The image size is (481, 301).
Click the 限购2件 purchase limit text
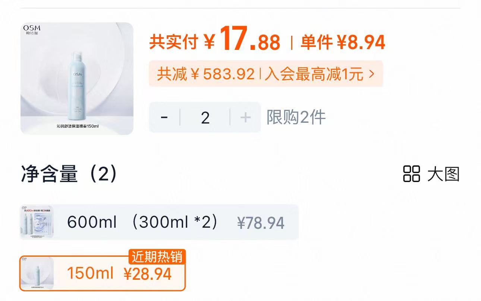click(296, 116)
